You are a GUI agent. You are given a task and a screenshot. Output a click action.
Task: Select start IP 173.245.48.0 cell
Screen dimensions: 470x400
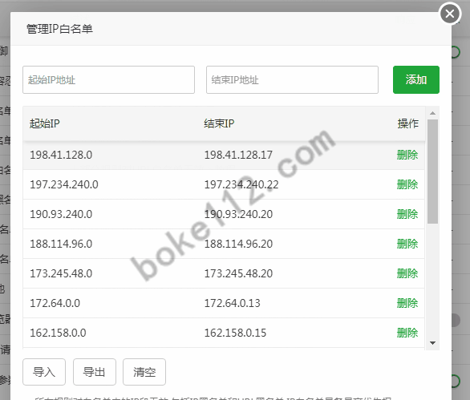pos(61,273)
